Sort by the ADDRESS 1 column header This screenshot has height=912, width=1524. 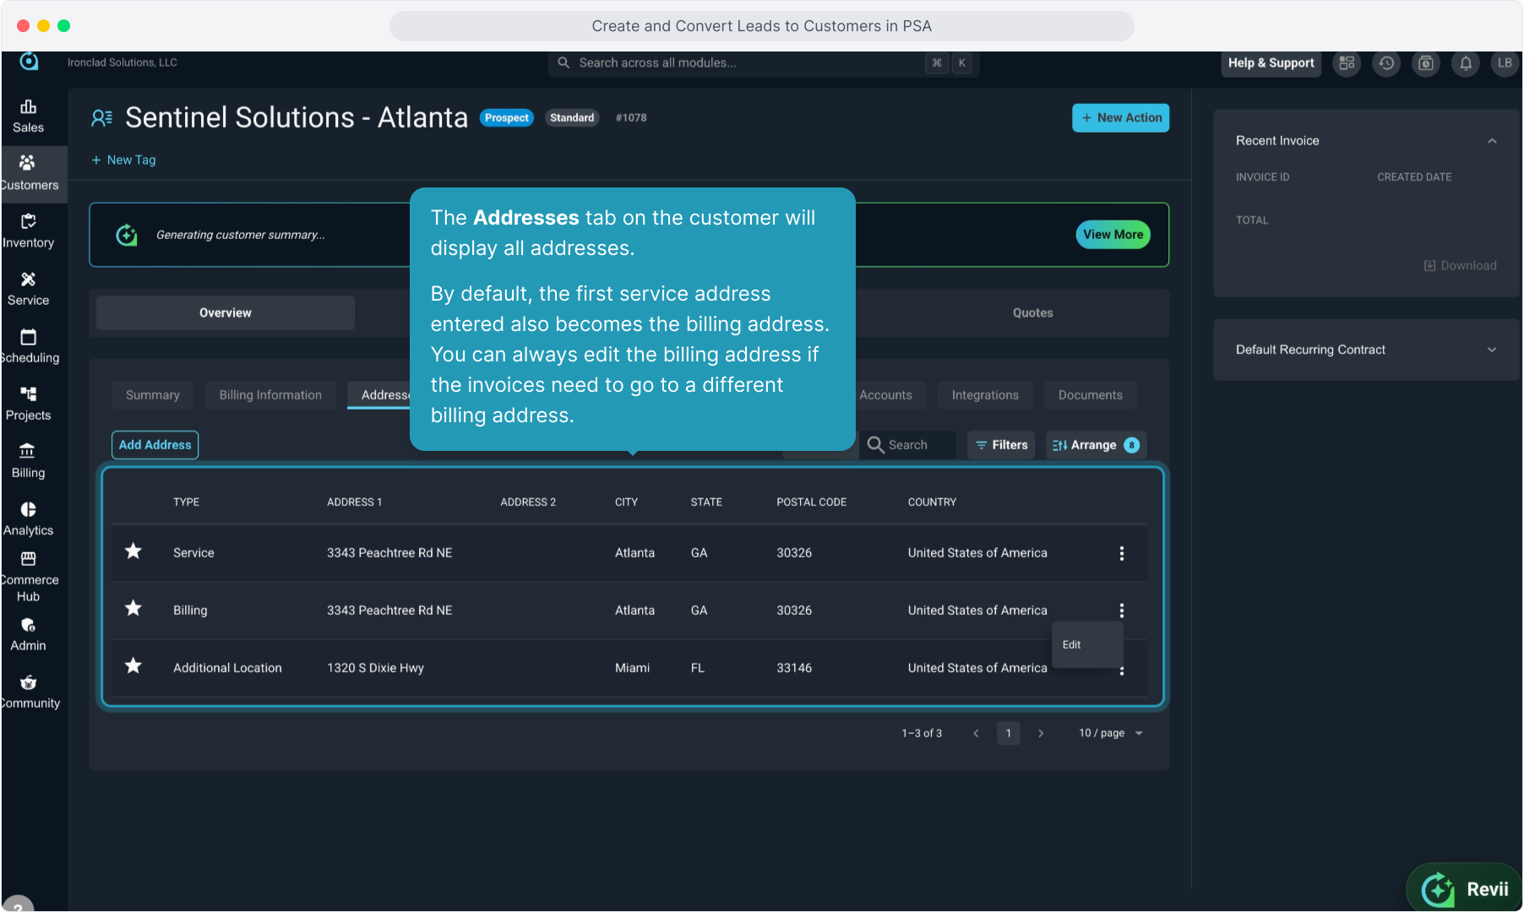pos(354,502)
